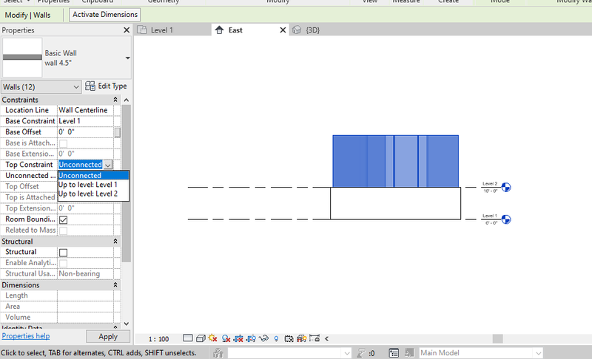Click Level 1 head bubble marker
Viewport: 592px width, 359px height.
(506, 219)
